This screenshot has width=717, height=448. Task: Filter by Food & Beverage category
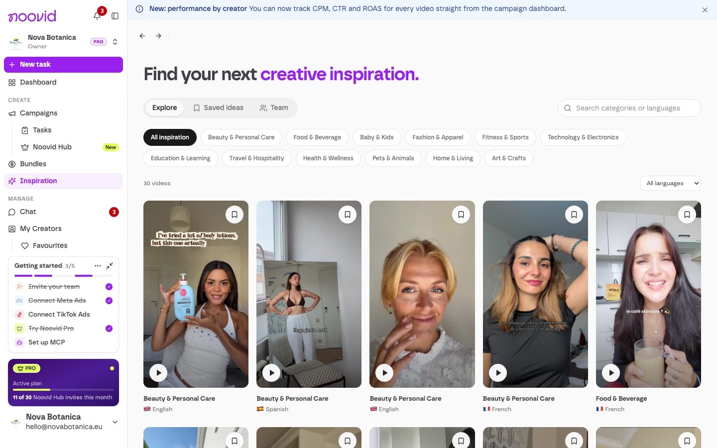(x=317, y=137)
